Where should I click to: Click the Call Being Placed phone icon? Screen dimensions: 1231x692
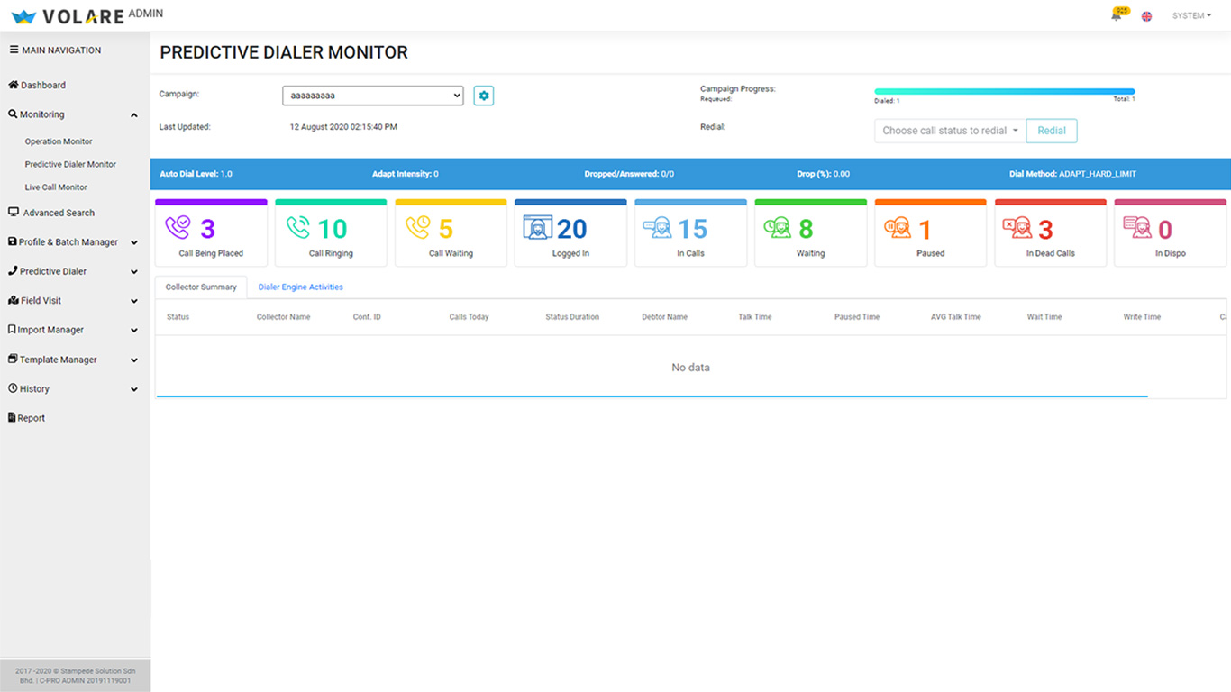[x=178, y=228]
